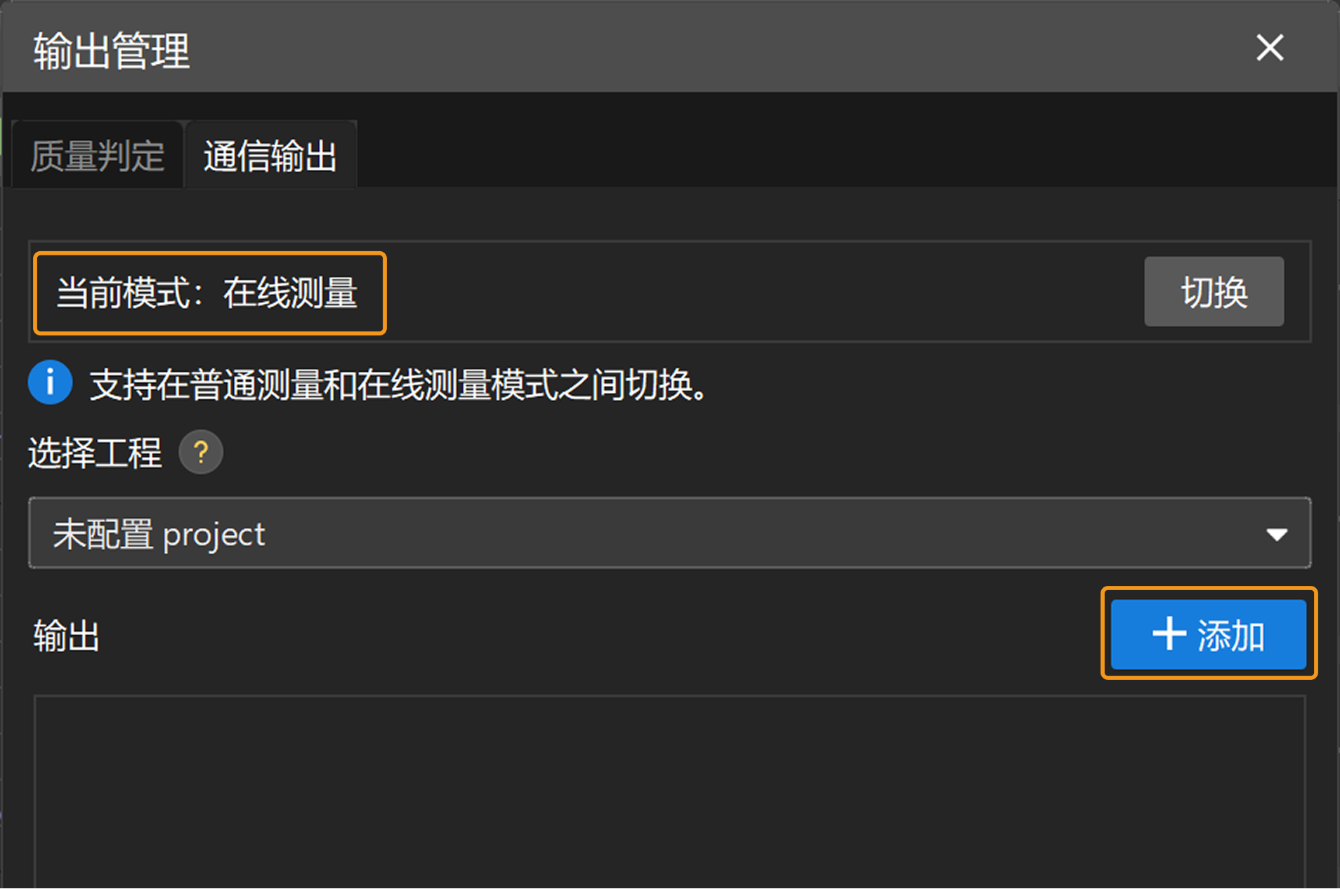This screenshot has width=1340, height=889.
Task: Click the dropdown chevron on the project selector
Action: tap(1277, 533)
